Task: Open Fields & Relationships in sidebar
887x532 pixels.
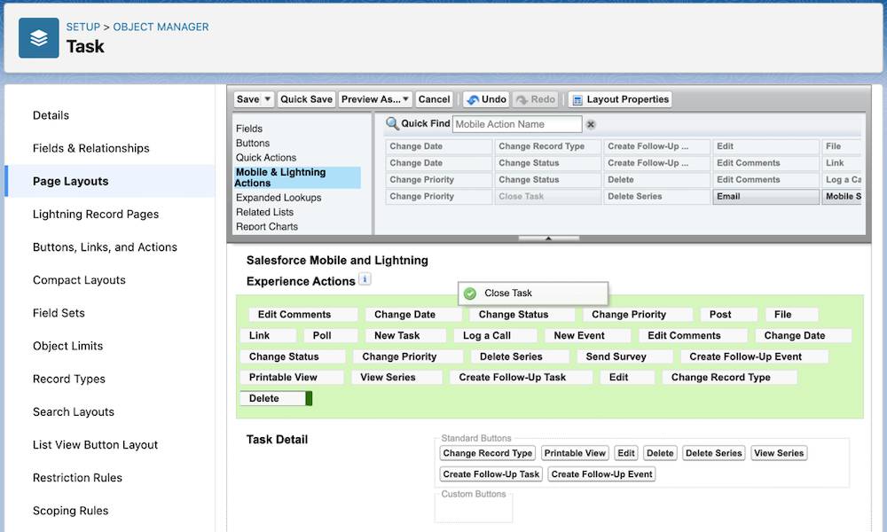Action: click(x=91, y=148)
